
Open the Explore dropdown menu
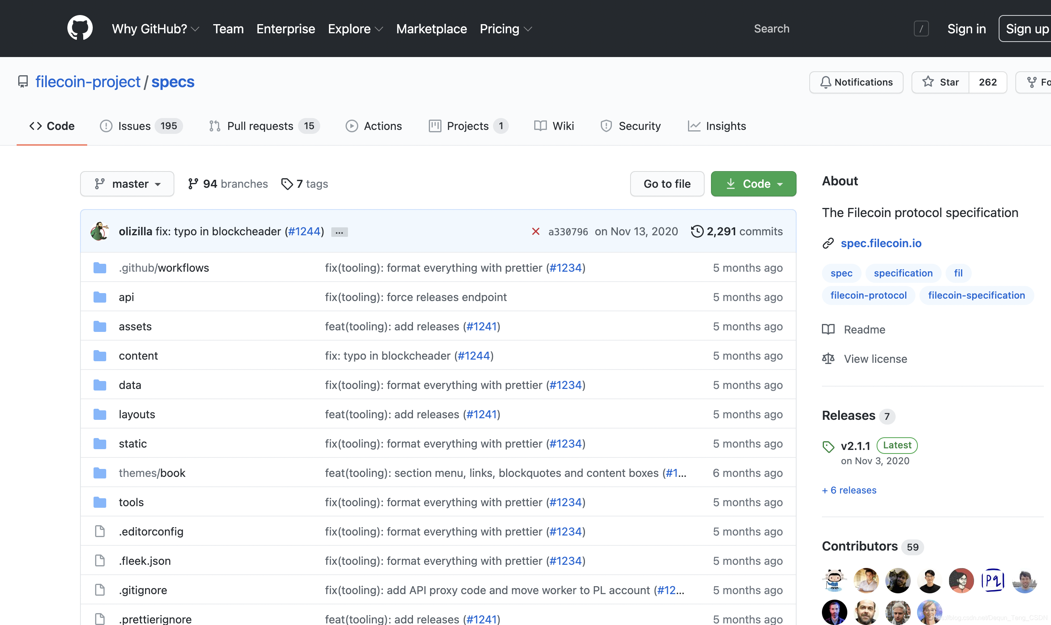355,29
